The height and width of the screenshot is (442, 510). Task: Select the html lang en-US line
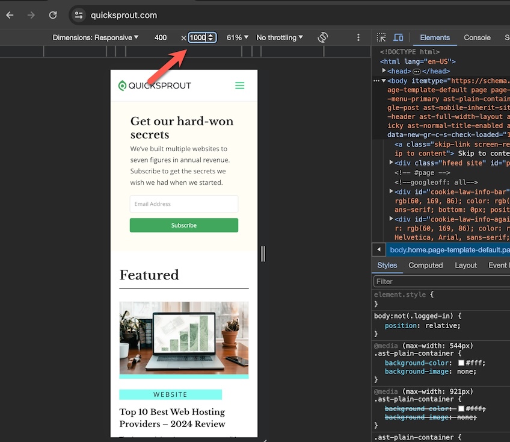[417, 61]
